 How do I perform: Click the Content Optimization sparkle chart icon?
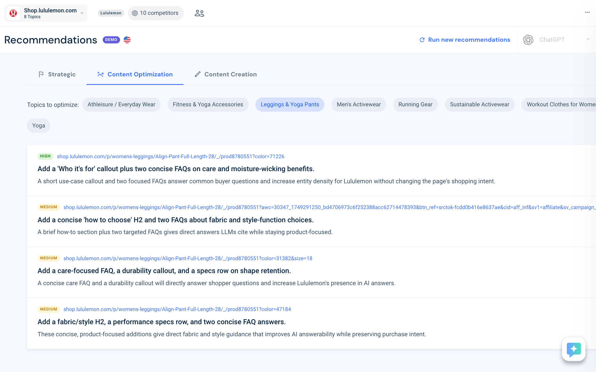(x=101, y=74)
